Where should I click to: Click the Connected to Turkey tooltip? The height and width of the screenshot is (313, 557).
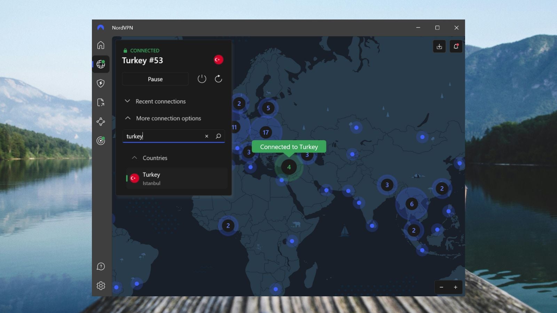click(289, 147)
